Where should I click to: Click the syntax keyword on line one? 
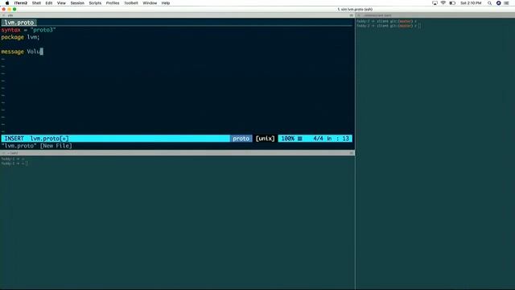(x=10, y=30)
